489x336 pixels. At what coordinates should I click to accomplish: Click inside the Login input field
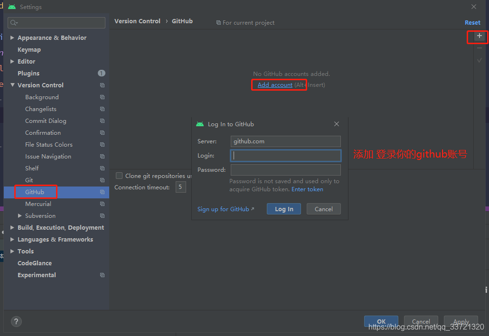pos(285,155)
